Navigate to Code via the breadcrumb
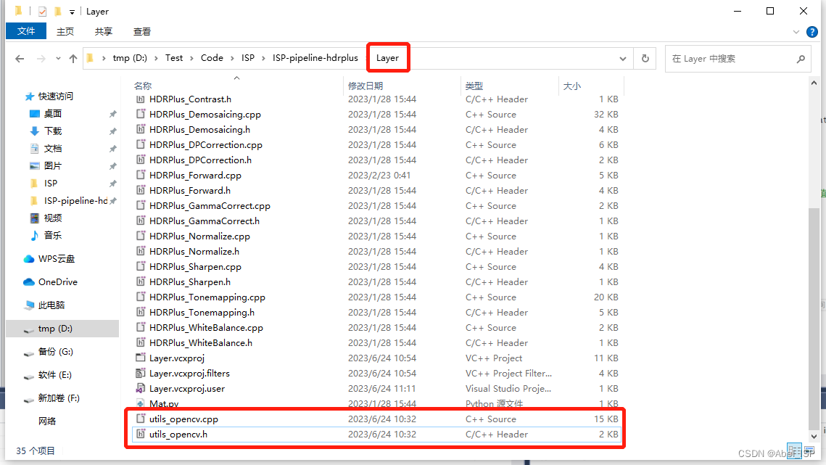This screenshot has width=826, height=465. [x=212, y=58]
